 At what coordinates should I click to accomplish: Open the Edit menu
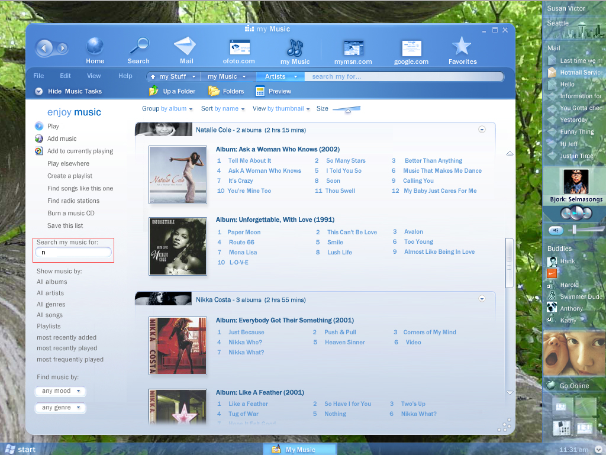point(65,76)
